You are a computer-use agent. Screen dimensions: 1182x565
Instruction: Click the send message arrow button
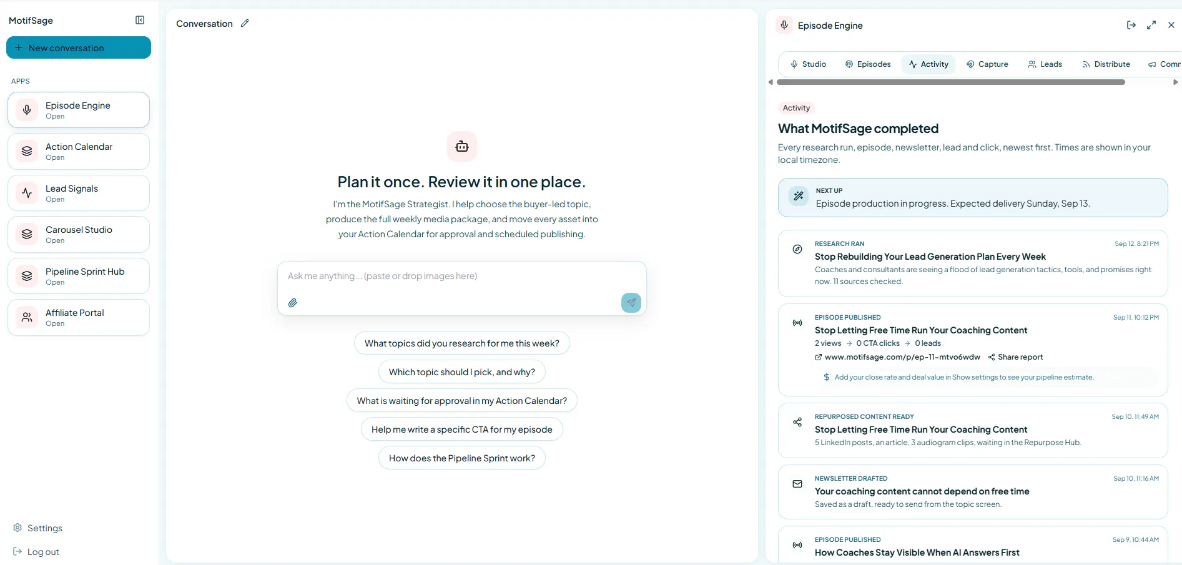tap(631, 303)
